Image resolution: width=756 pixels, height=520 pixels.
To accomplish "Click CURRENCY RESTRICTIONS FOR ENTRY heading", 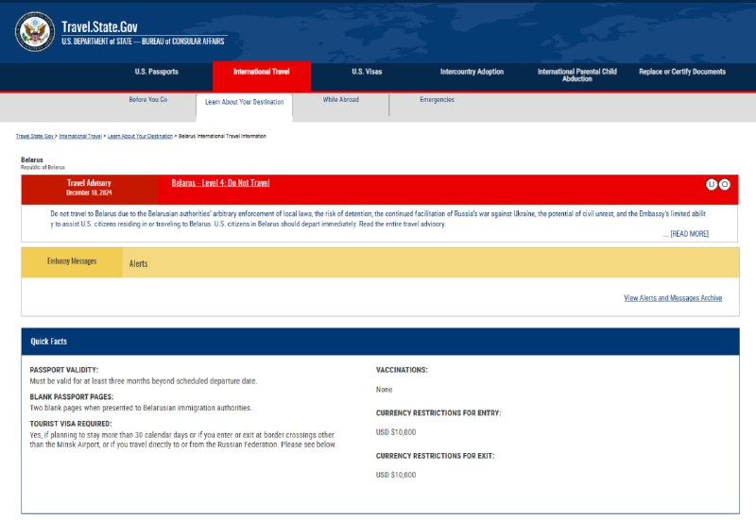I will pyautogui.click(x=438, y=413).
